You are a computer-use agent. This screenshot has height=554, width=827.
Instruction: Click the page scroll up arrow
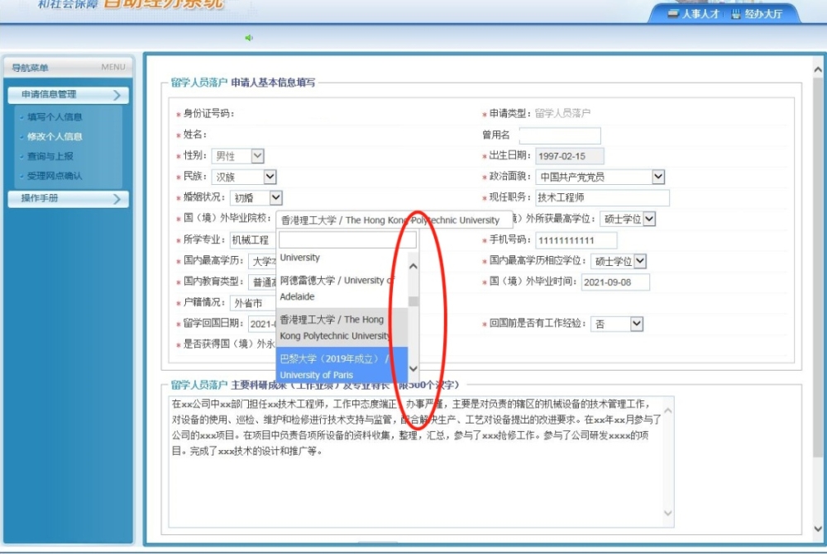(x=818, y=69)
